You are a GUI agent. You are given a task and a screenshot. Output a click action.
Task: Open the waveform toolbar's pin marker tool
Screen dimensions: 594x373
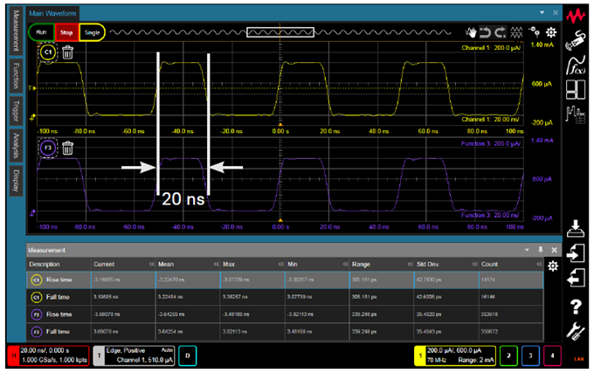pyautogui.click(x=535, y=31)
